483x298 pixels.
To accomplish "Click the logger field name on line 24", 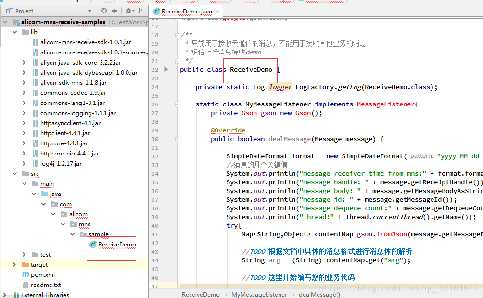I will (x=280, y=87).
